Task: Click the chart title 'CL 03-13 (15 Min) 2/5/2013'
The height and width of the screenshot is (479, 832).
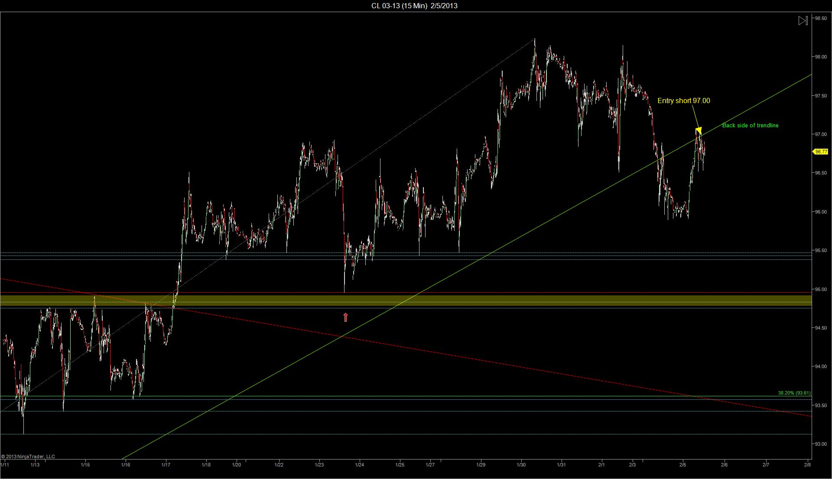Action: [x=414, y=6]
